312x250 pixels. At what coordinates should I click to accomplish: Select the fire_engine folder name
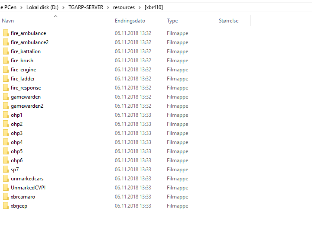[23, 70]
